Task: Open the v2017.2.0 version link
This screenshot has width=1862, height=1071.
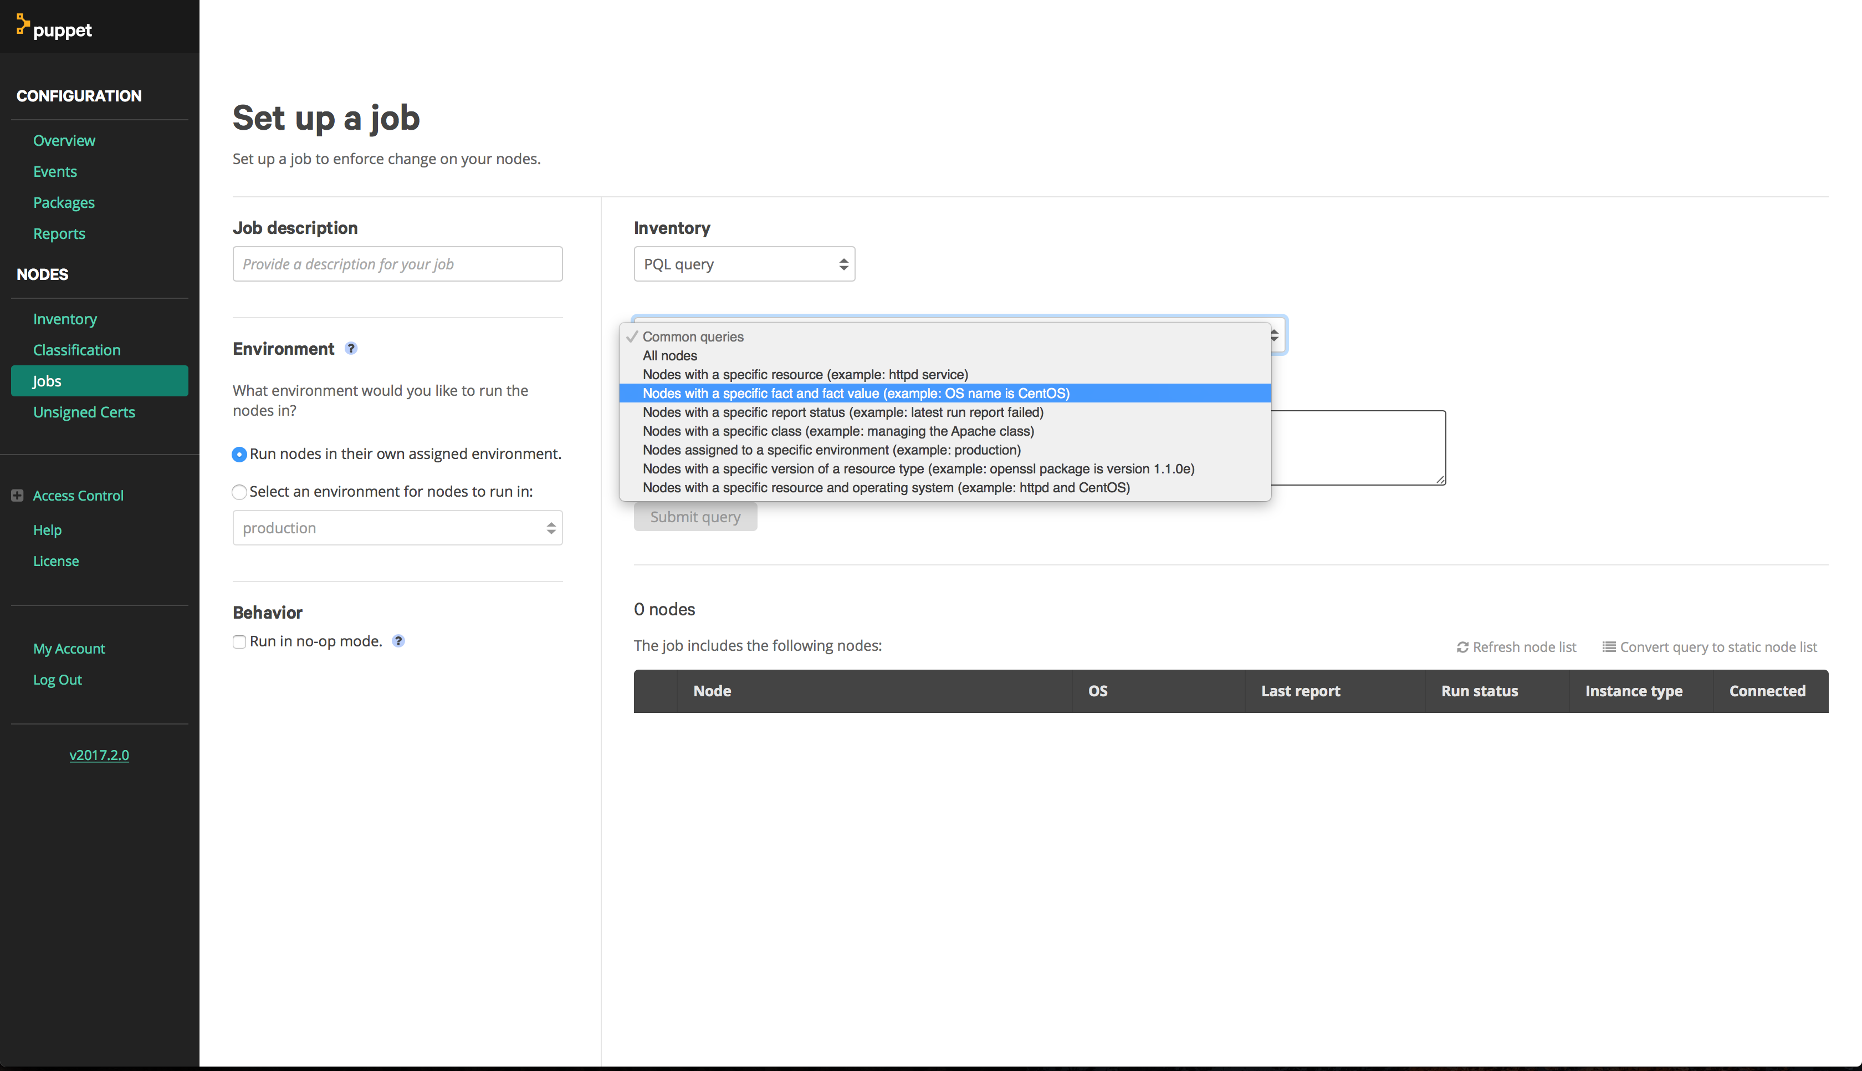Action: click(x=99, y=754)
